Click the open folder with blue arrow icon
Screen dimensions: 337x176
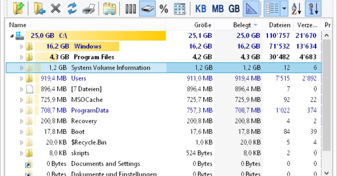click(x=40, y=9)
